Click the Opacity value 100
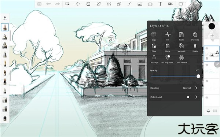This screenshot has width=220, height=137. click(x=197, y=70)
